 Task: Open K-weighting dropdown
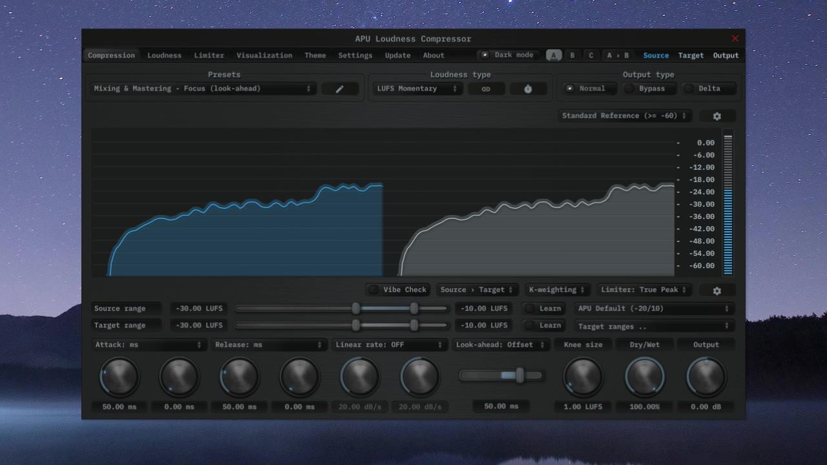coord(556,290)
